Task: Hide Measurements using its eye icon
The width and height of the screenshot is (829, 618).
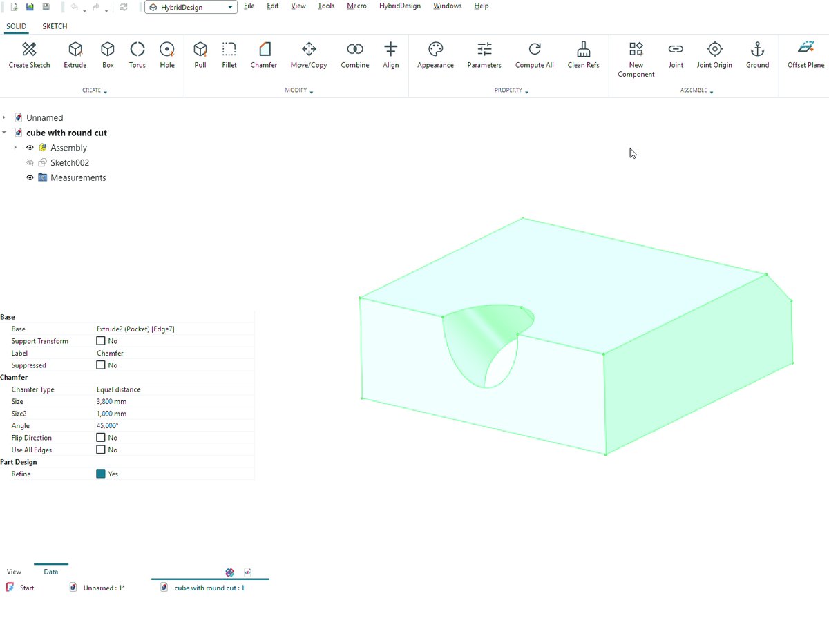Action: coord(30,177)
